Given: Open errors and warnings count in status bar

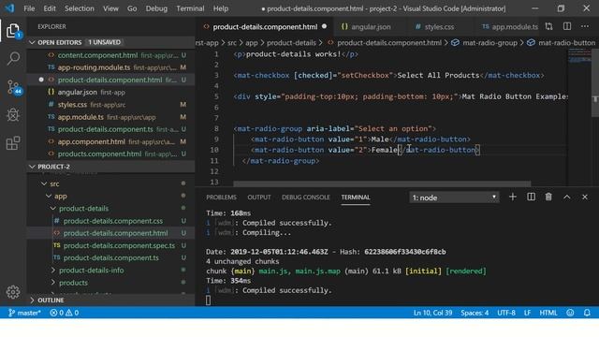Looking at the screenshot, I should click(x=65, y=313).
